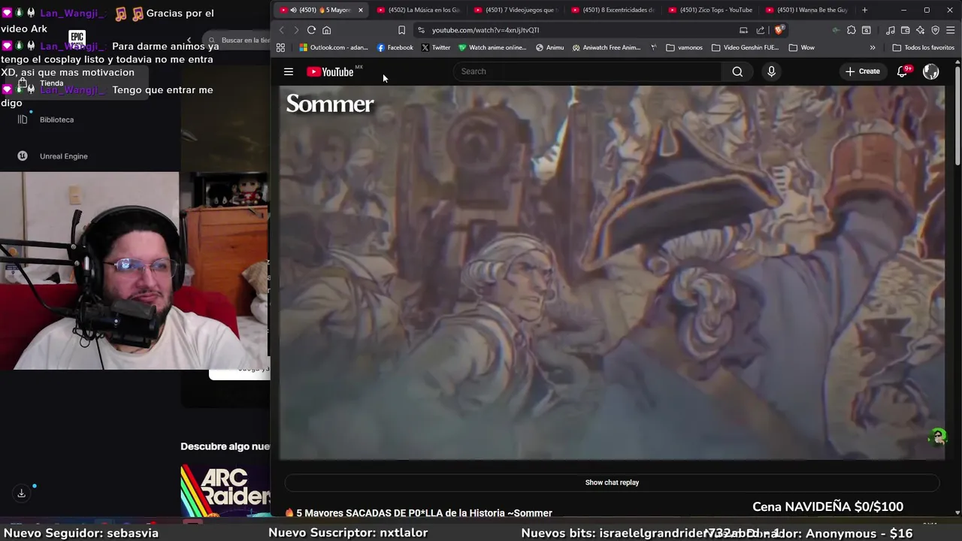
Task: Click the install app icon in address bar
Action: coord(743,30)
